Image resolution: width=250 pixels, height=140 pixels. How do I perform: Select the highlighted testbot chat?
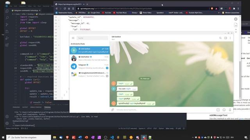click(89, 50)
